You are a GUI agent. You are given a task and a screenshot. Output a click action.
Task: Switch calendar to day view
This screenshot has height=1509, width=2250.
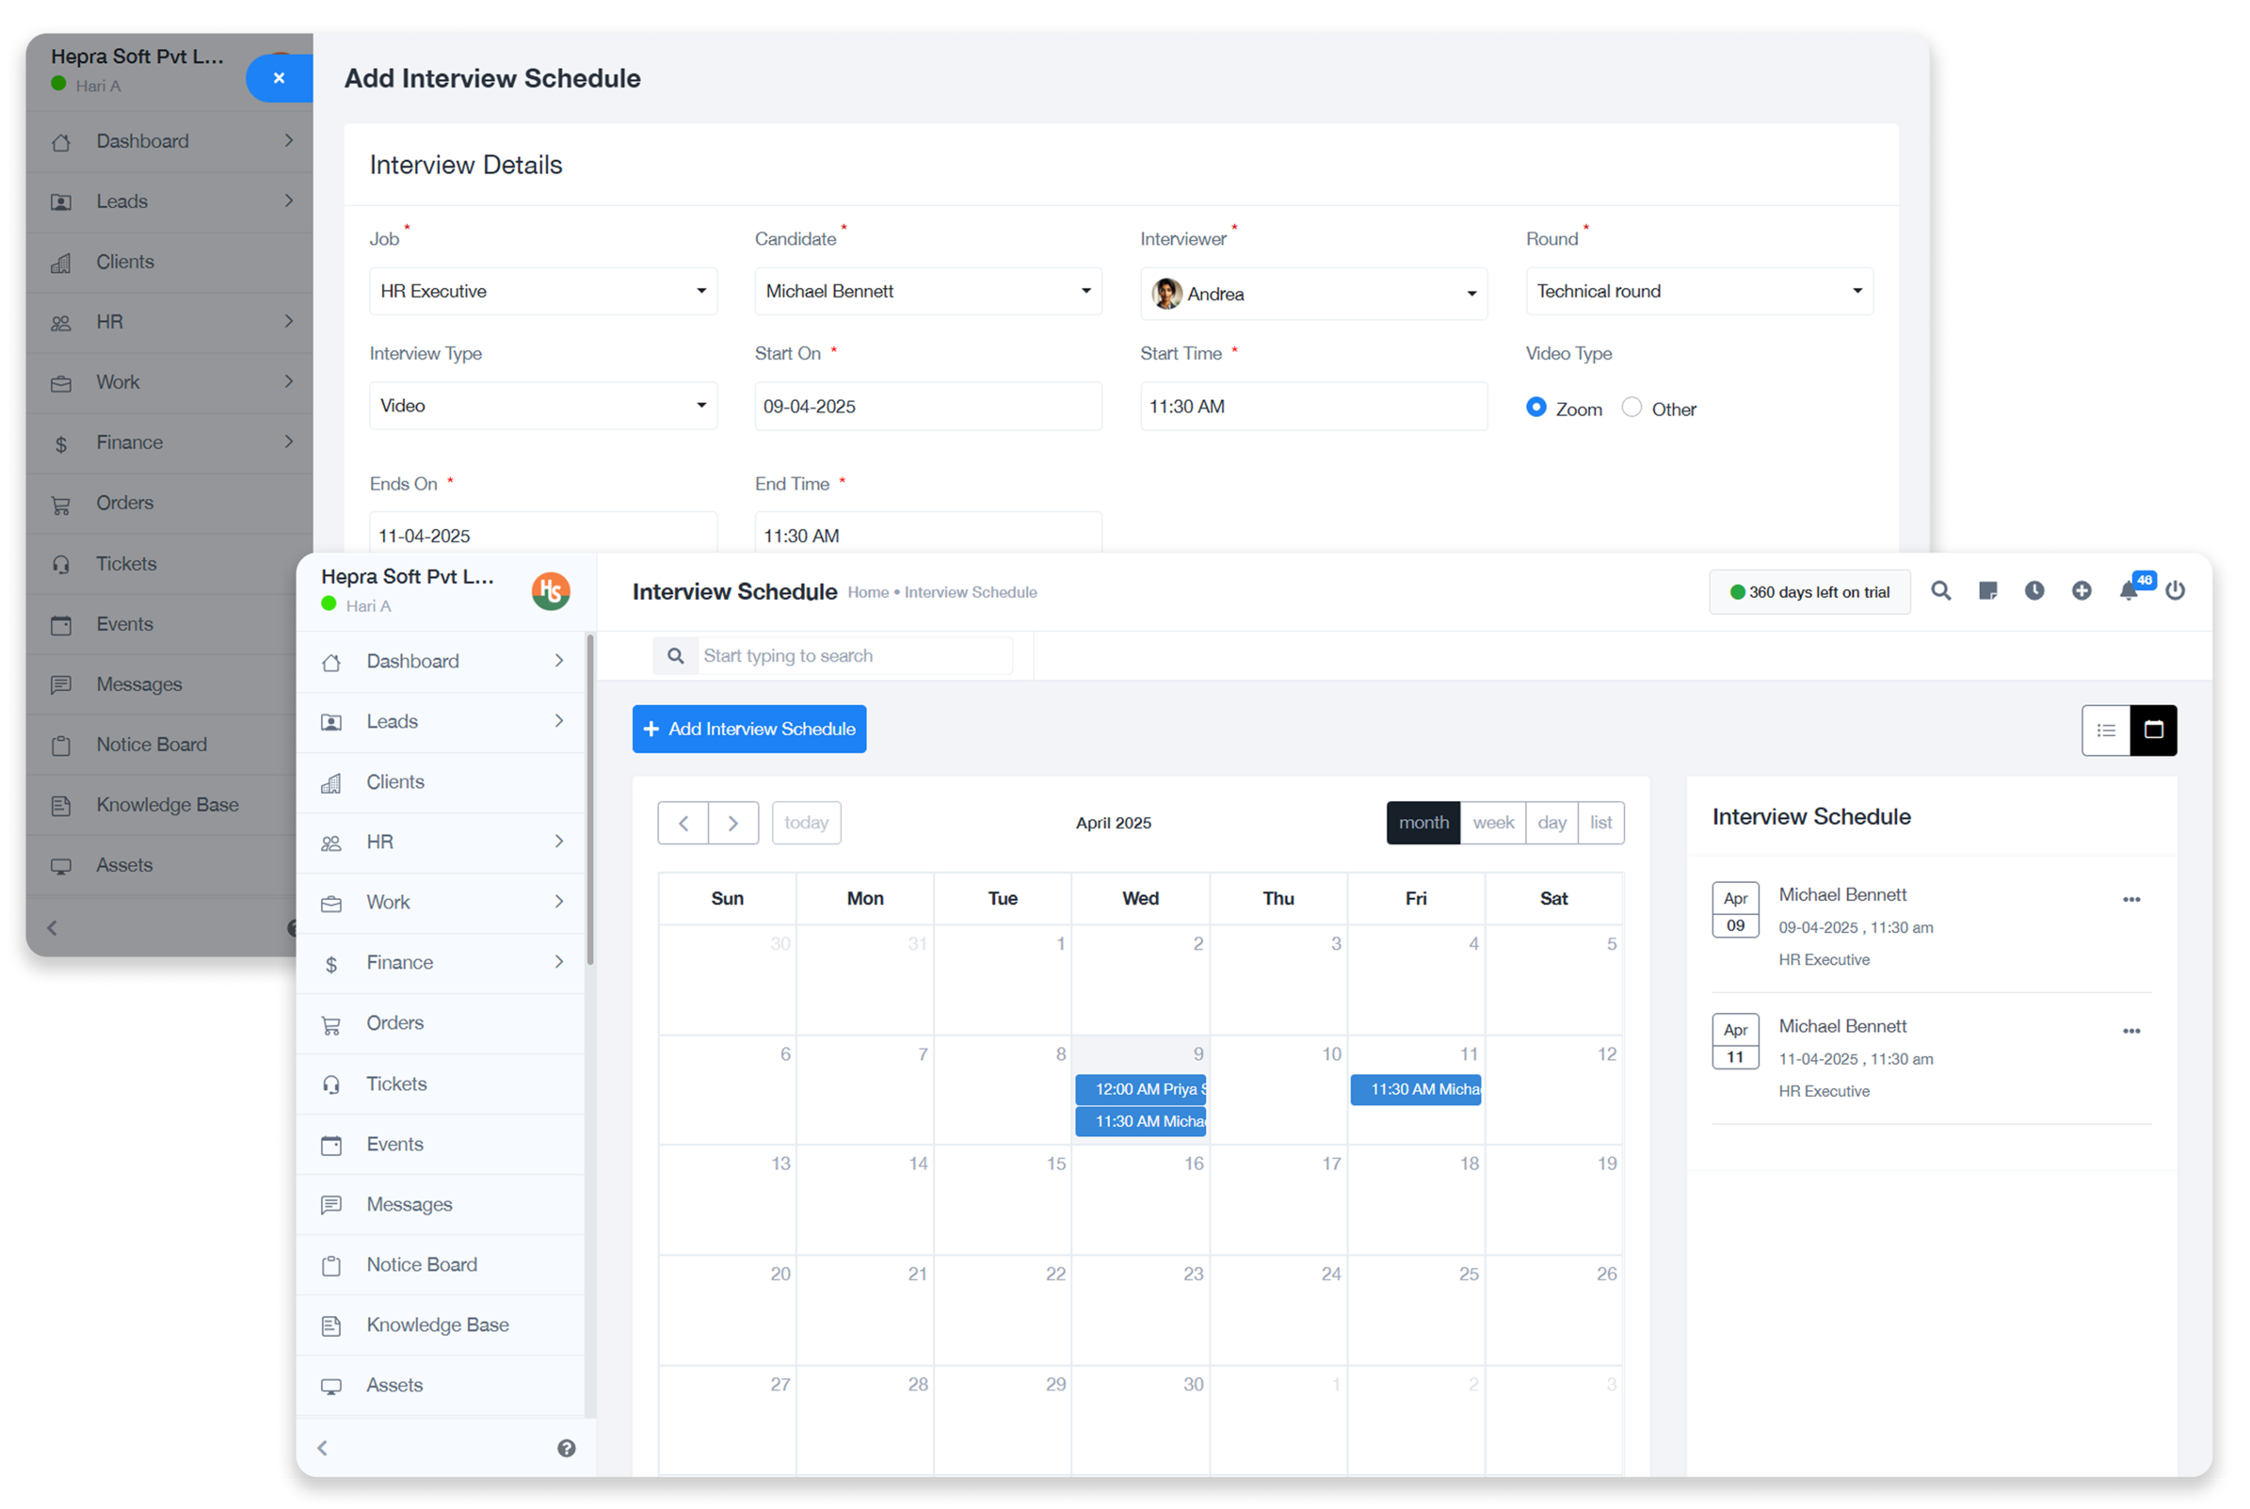tap(1551, 823)
